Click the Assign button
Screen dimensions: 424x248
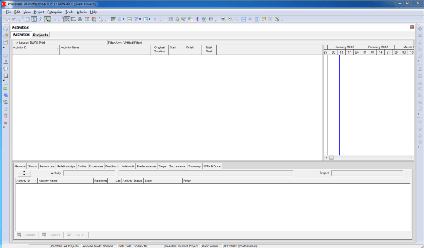pyautogui.click(x=27, y=235)
